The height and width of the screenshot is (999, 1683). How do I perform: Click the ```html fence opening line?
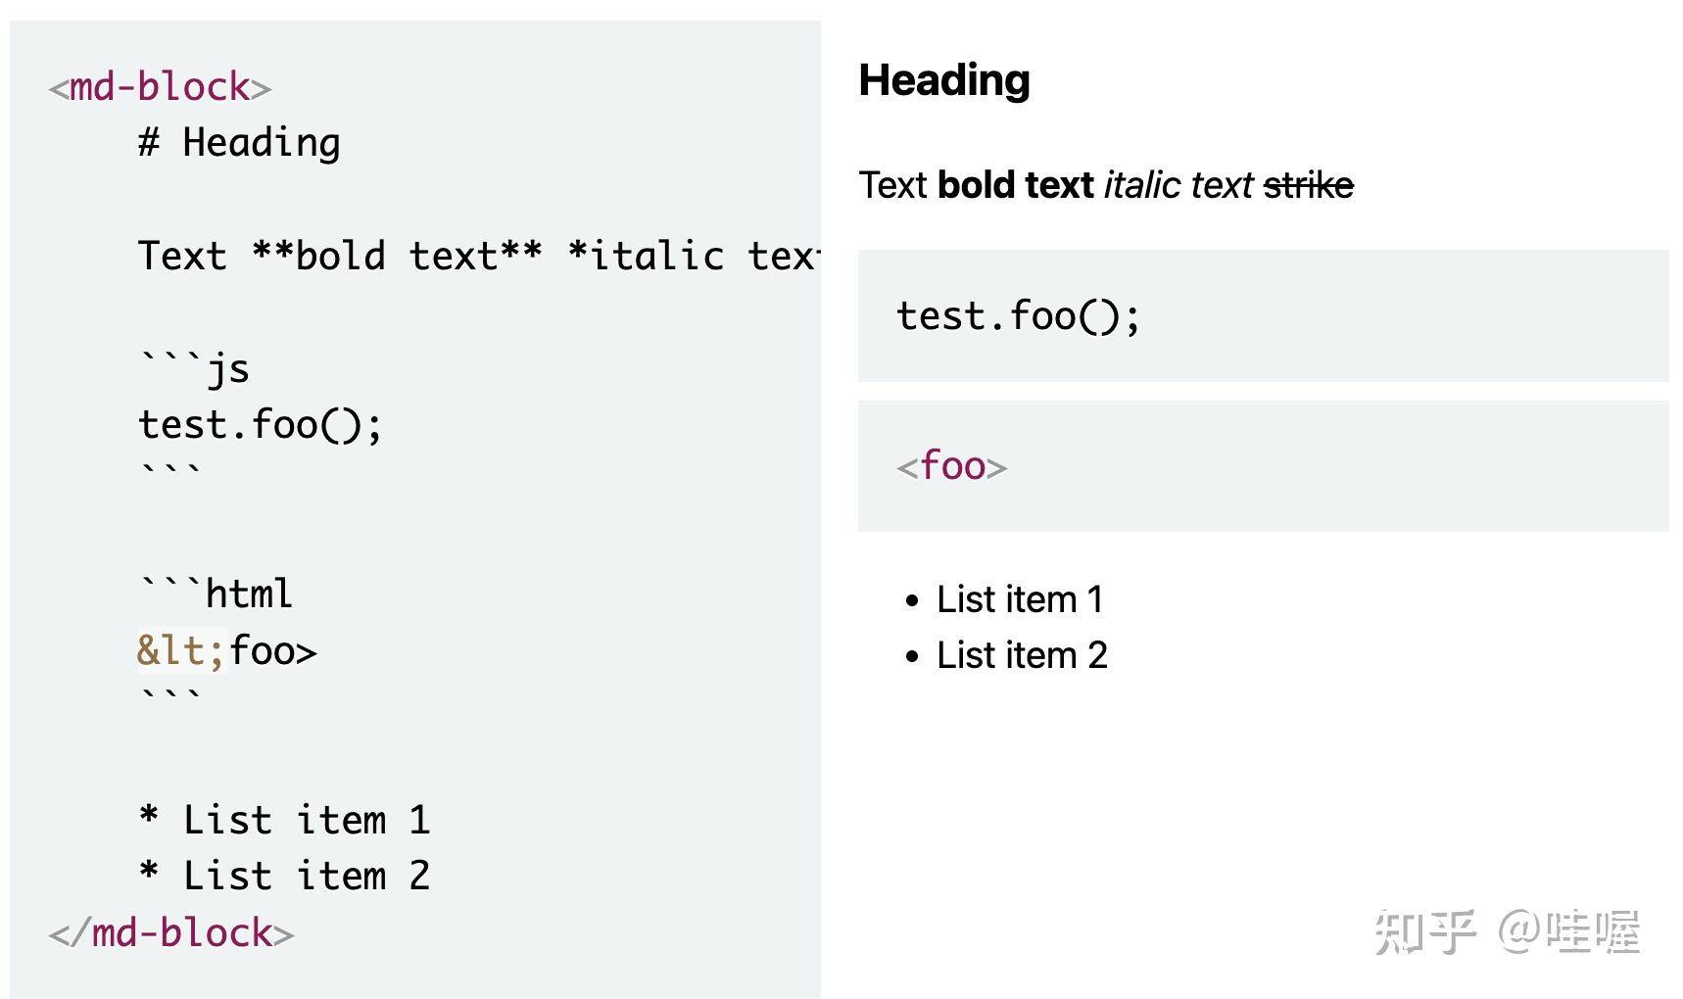[x=216, y=594]
